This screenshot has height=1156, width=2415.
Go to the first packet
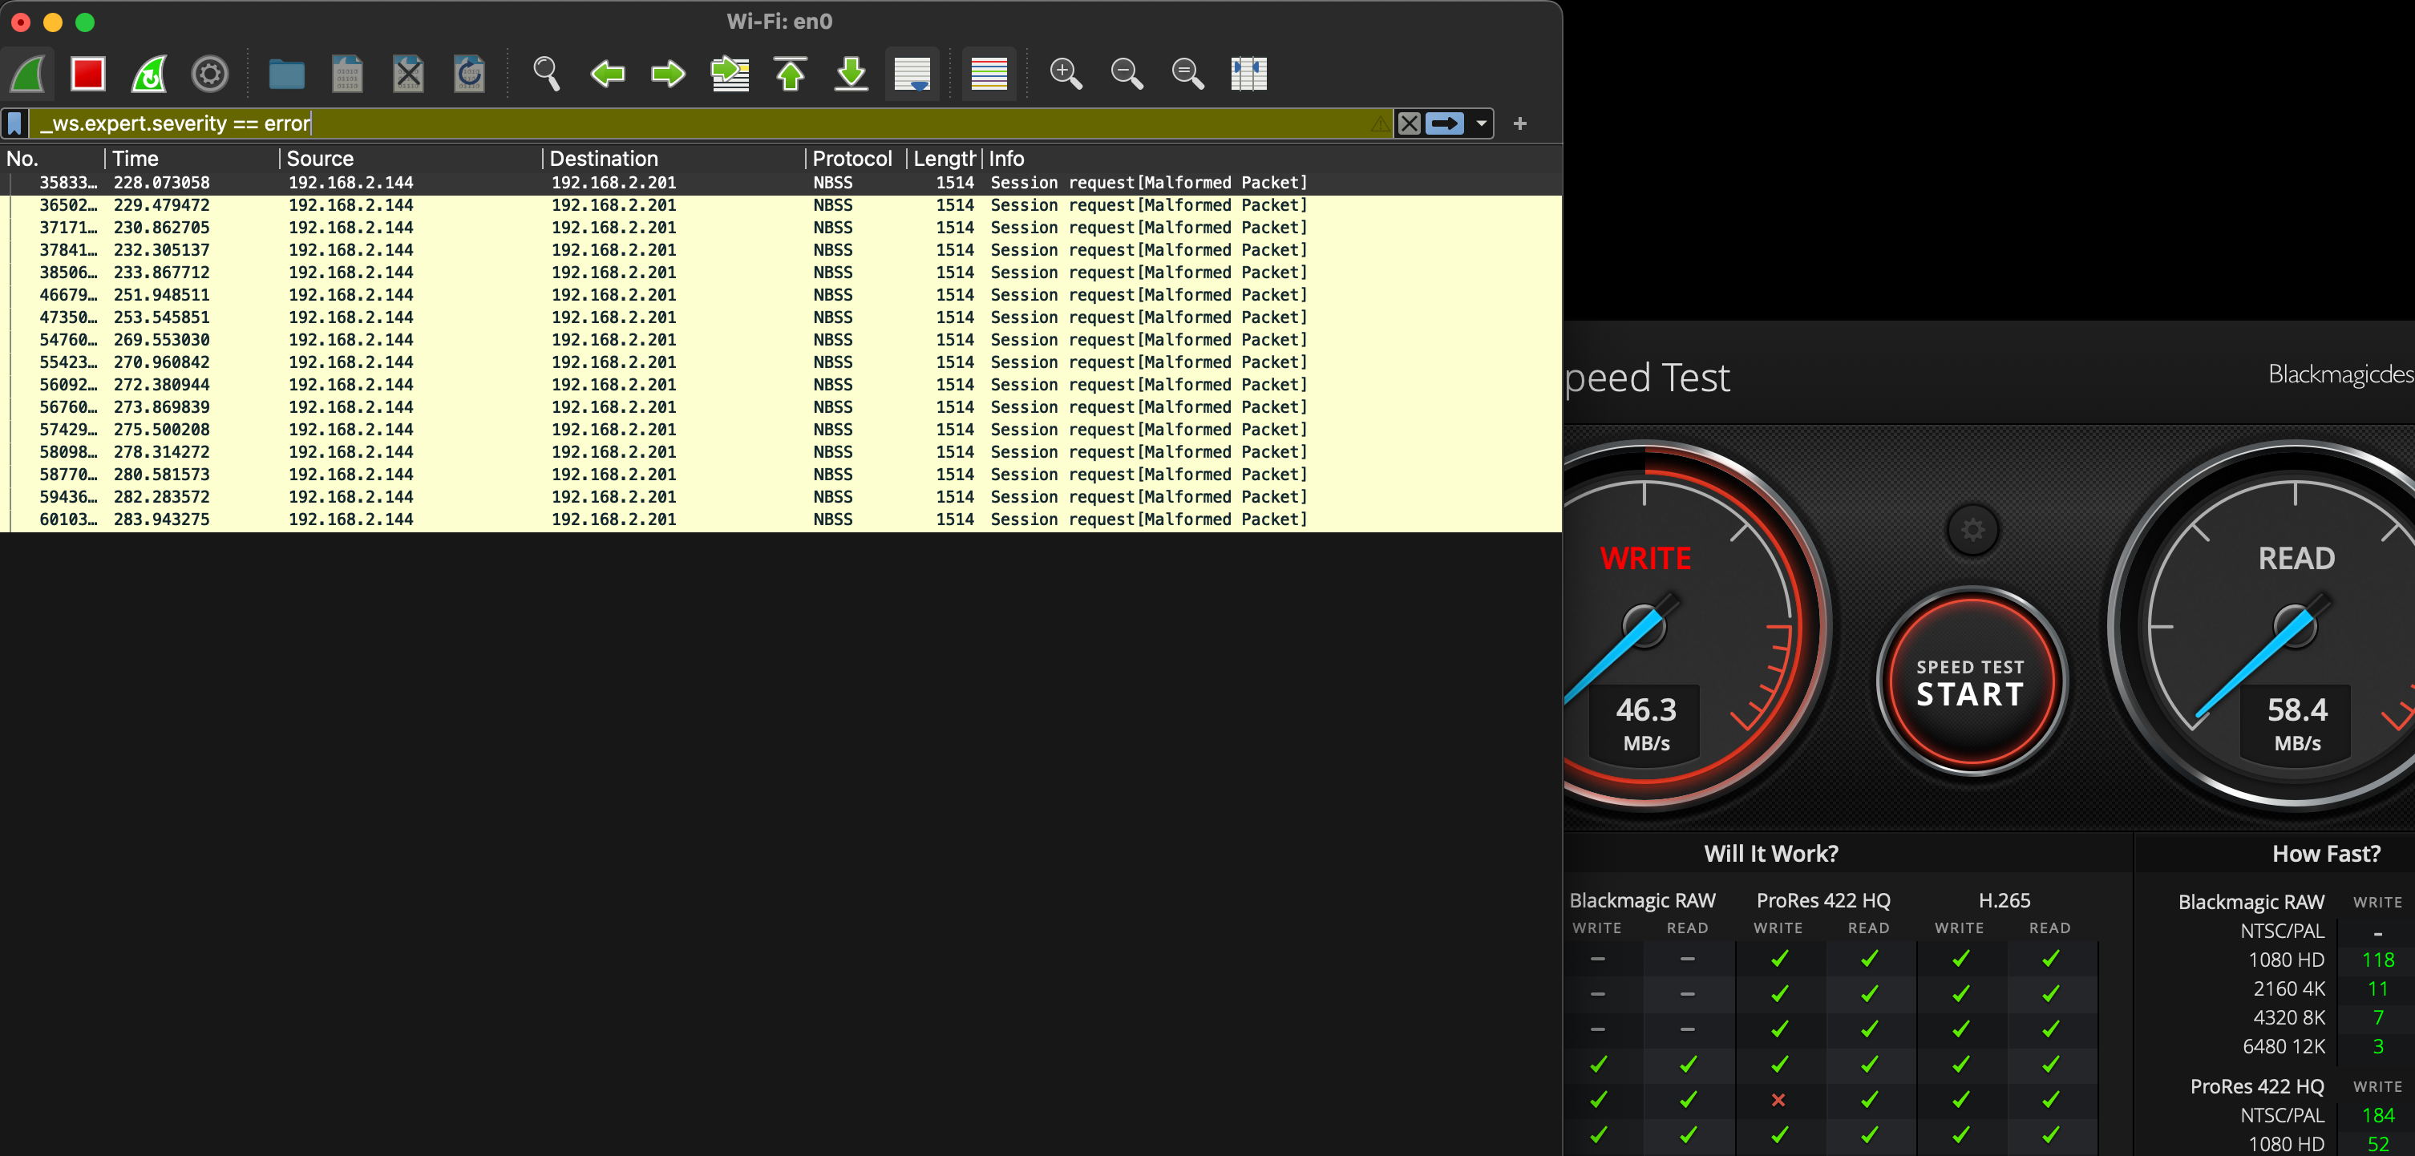[x=791, y=73]
